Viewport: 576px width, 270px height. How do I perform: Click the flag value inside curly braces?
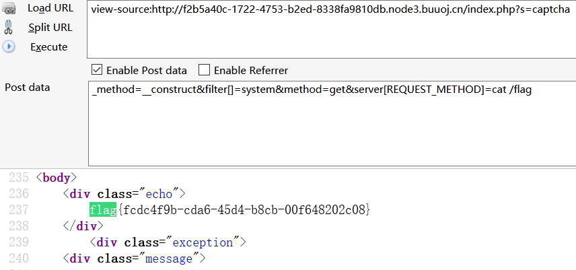(244, 210)
